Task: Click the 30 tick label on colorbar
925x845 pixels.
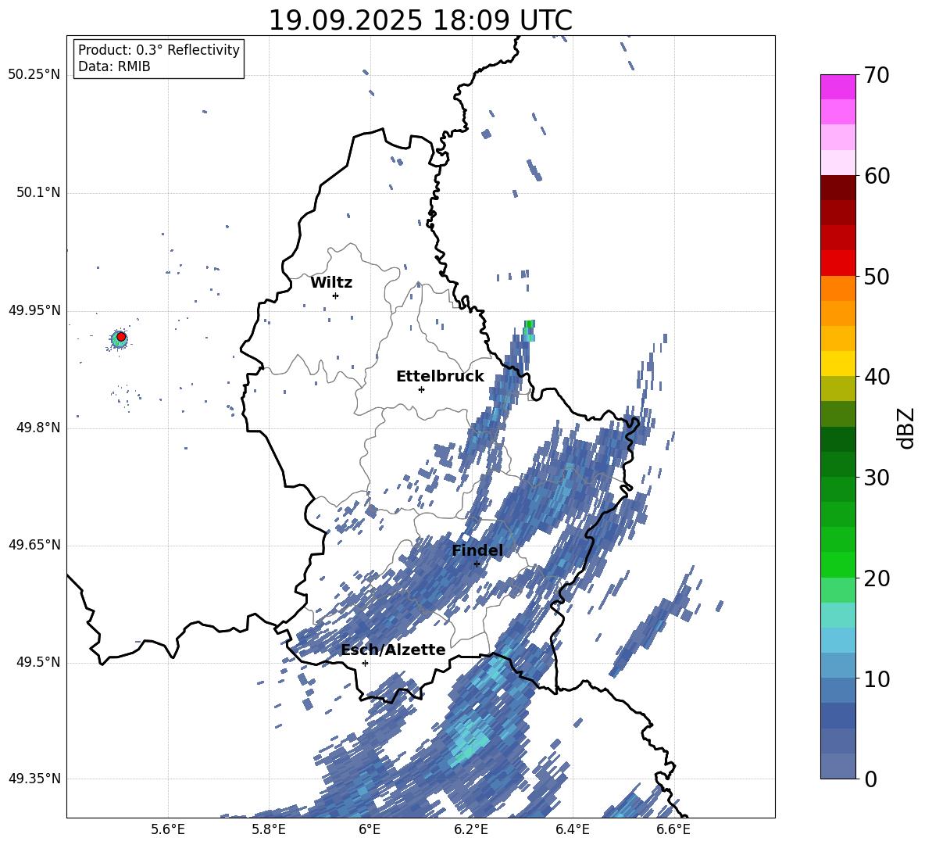Action: 877,478
